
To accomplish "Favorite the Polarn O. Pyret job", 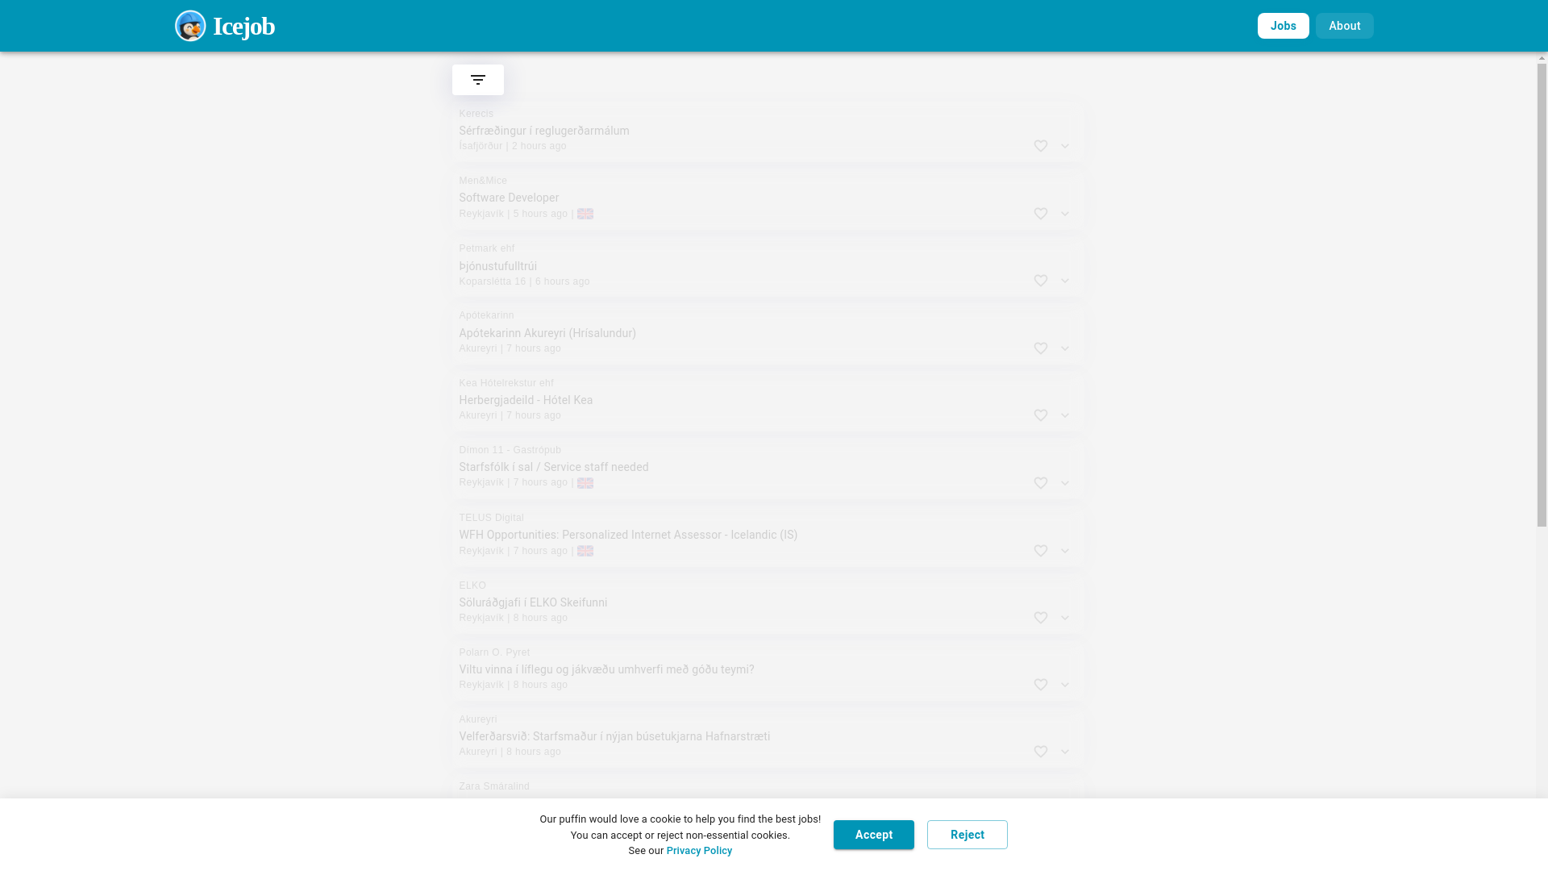I will (1041, 685).
